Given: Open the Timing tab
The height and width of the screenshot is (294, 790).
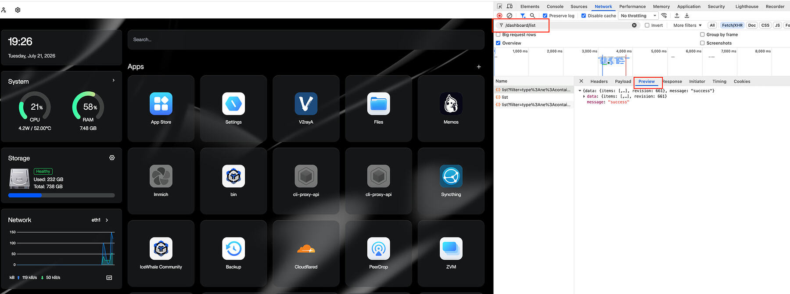Looking at the screenshot, I should (x=719, y=81).
